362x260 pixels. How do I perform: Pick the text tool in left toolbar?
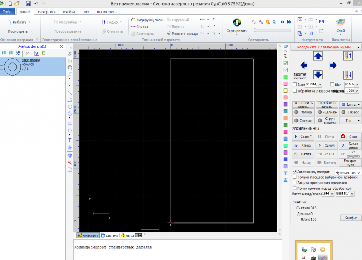click(x=70, y=140)
